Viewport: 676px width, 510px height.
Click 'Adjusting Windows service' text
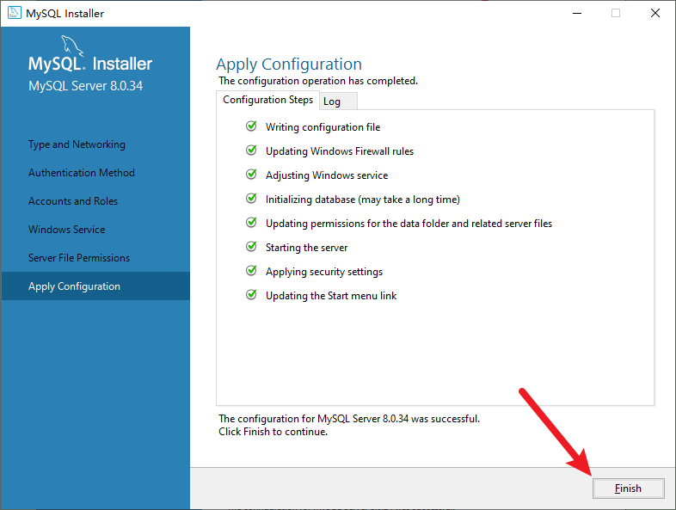click(x=327, y=175)
